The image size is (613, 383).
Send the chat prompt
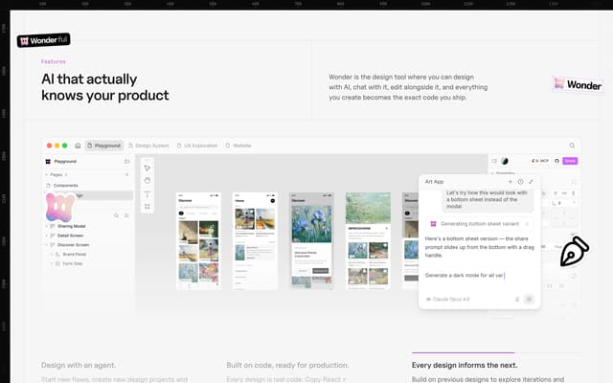(x=529, y=300)
